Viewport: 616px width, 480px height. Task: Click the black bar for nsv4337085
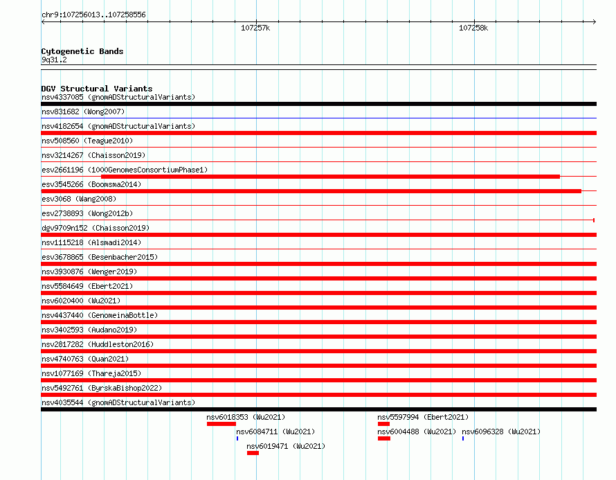pyautogui.click(x=318, y=104)
